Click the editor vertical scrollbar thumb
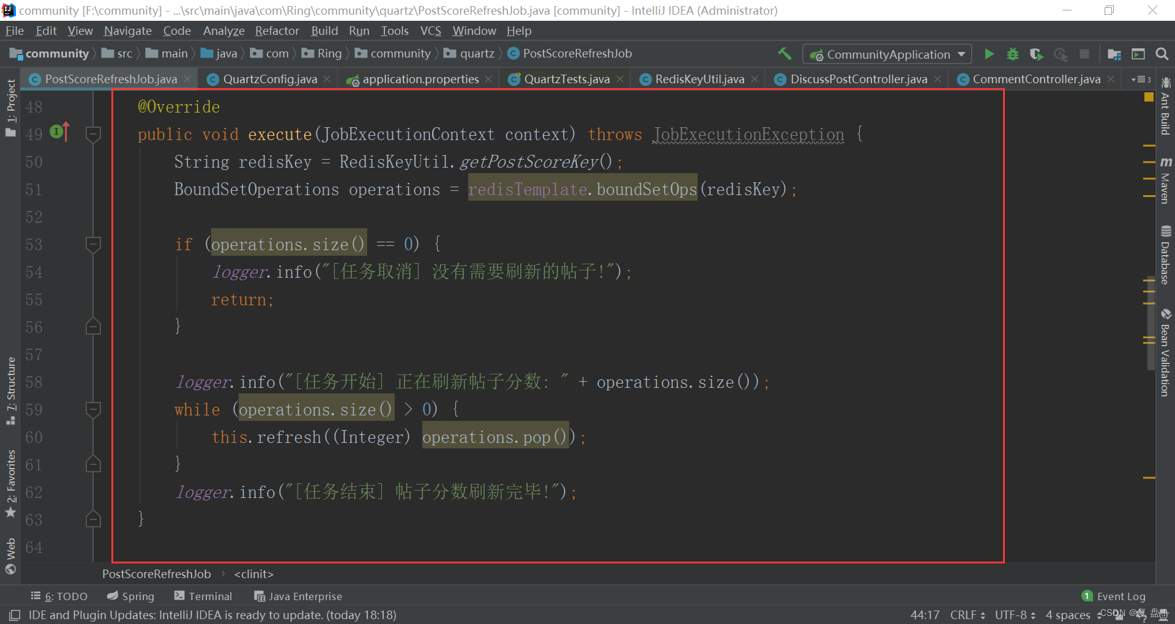The width and height of the screenshot is (1175, 624). click(x=1151, y=322)
